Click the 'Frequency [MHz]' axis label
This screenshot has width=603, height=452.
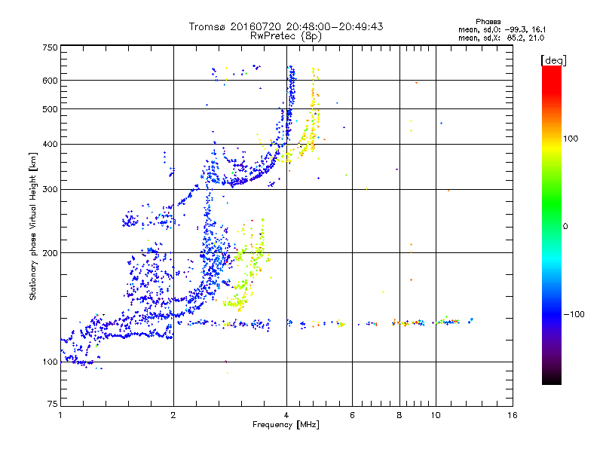click(x=286, y=425)
